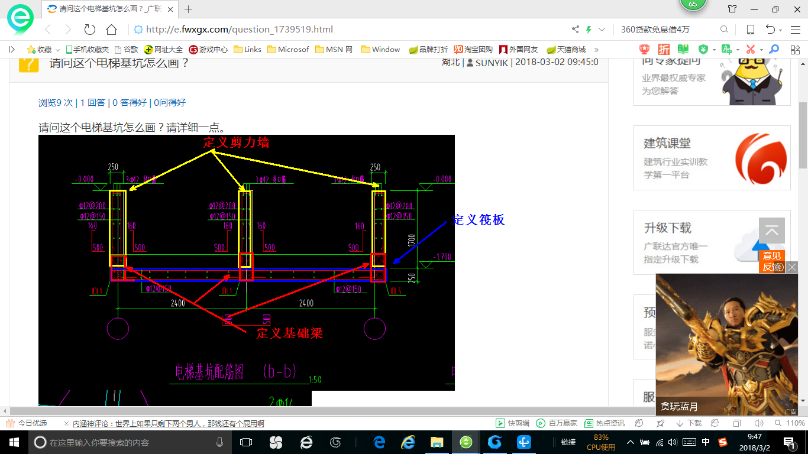Screen dimensions: 808x454
Task: Open the undo closed tab dropdown
Action: [780, 30]
